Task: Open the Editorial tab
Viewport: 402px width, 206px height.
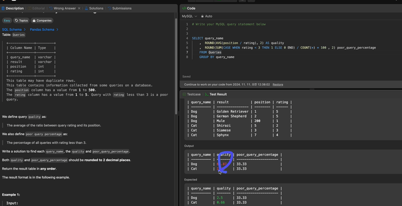Action: (x=36, y=8)
